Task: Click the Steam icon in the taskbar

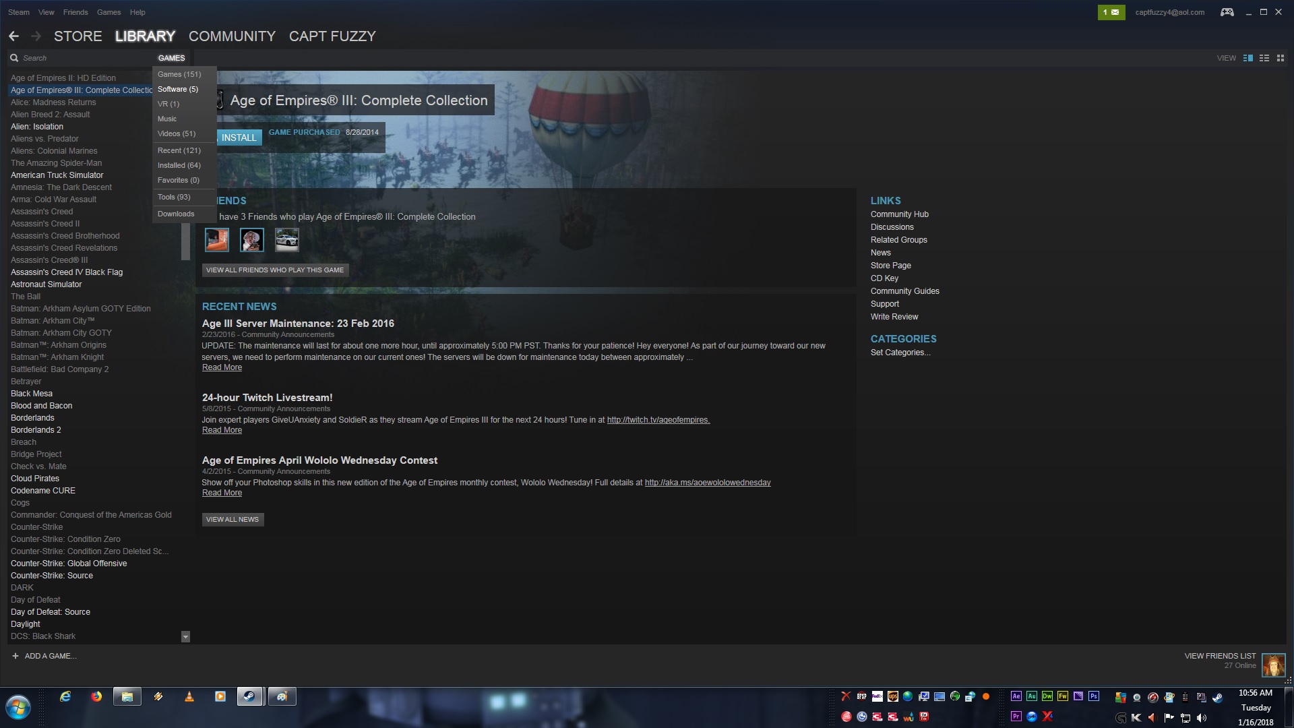Action: (x=249, y=696)
